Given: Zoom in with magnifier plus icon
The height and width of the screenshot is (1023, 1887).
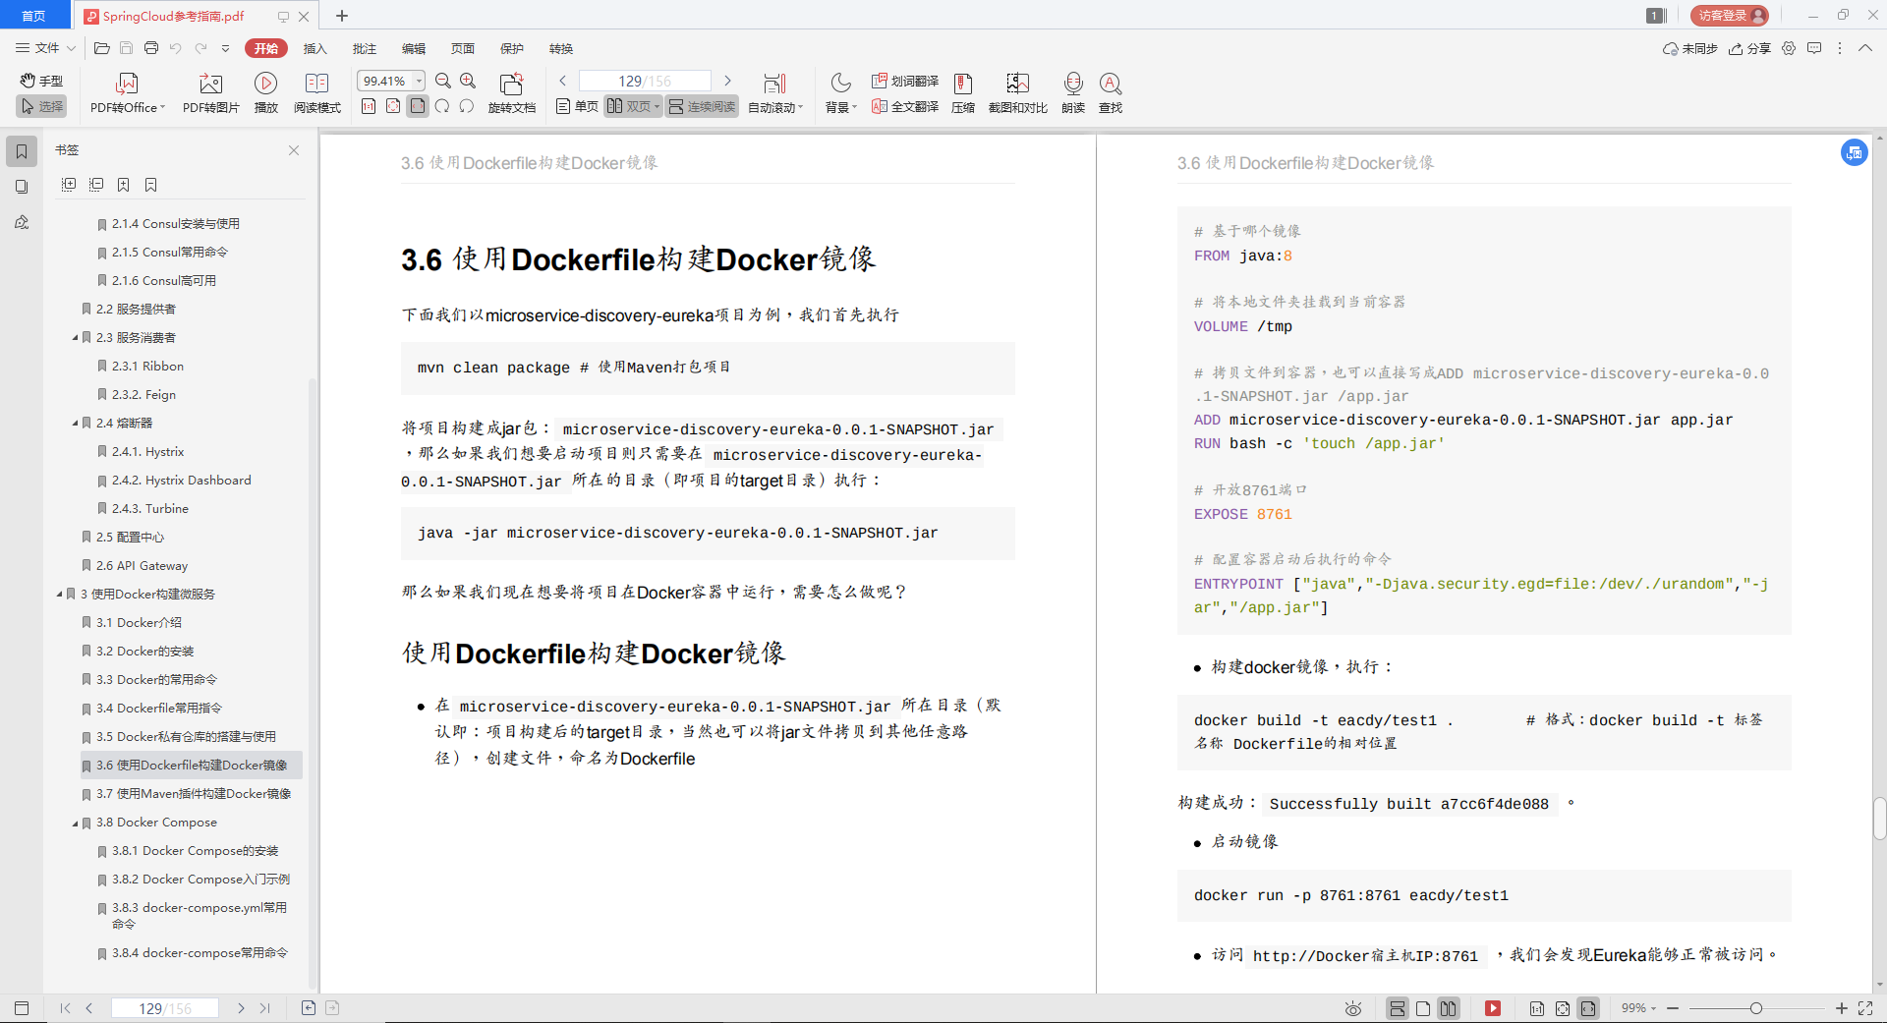Looking at the screenshot, I should click(468, 81).
